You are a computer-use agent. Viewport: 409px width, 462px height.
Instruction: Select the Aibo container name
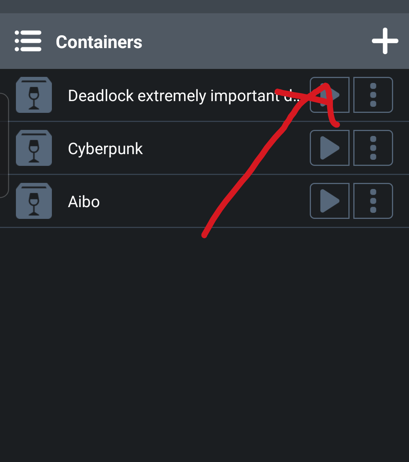click(84, 202)
